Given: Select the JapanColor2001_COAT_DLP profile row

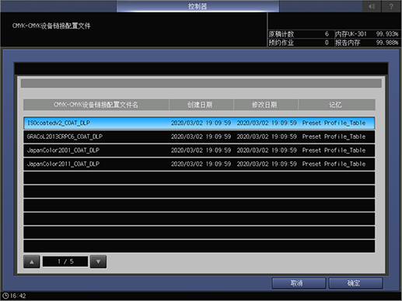Looking at the screenshot, I should click(x=199, y=150).
